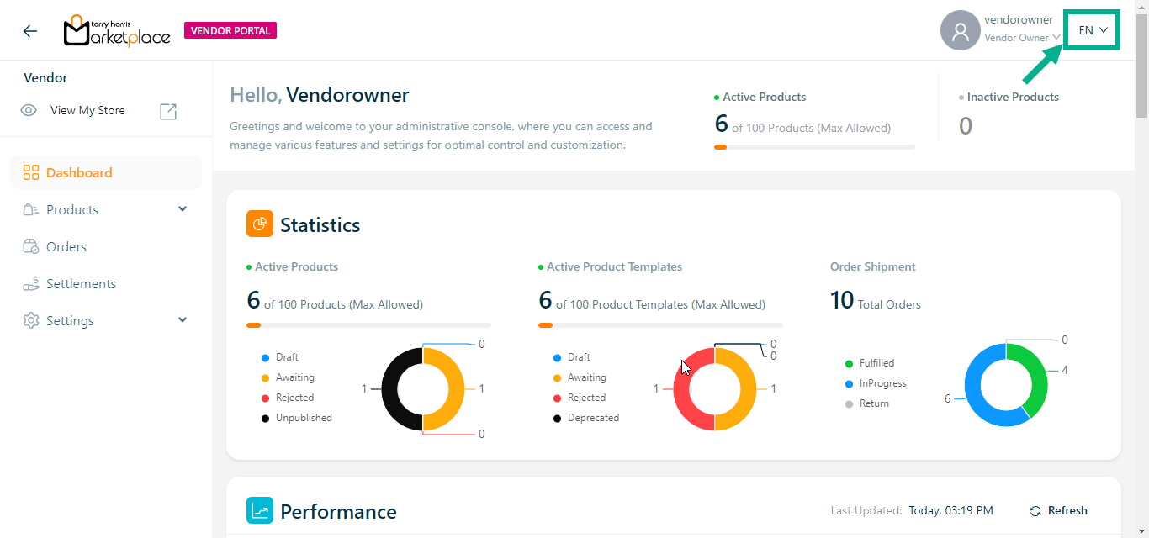Click the Statistics pie chart icon
Screen dimensions: 1149x538
[x=260, y=224]
